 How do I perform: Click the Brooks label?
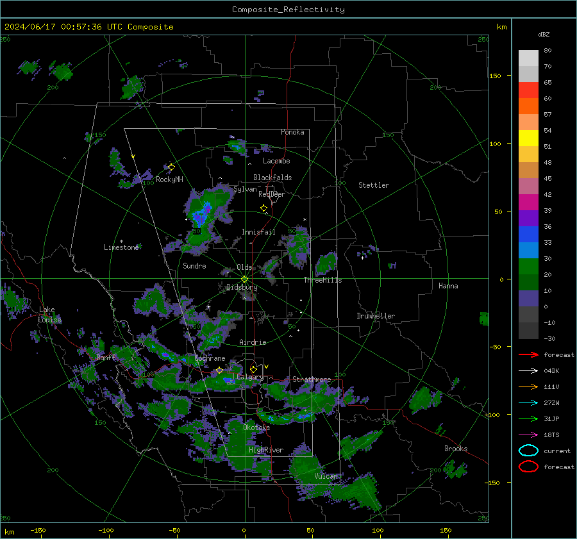pos(456,449)
